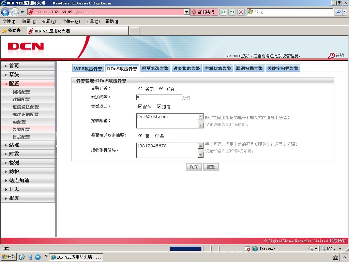Click the compatibility view icon
The width and height of the screenshot is (349, 262).
(223, 12)
